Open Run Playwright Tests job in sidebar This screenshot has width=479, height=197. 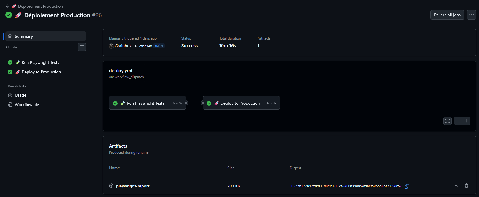point(40,62)
